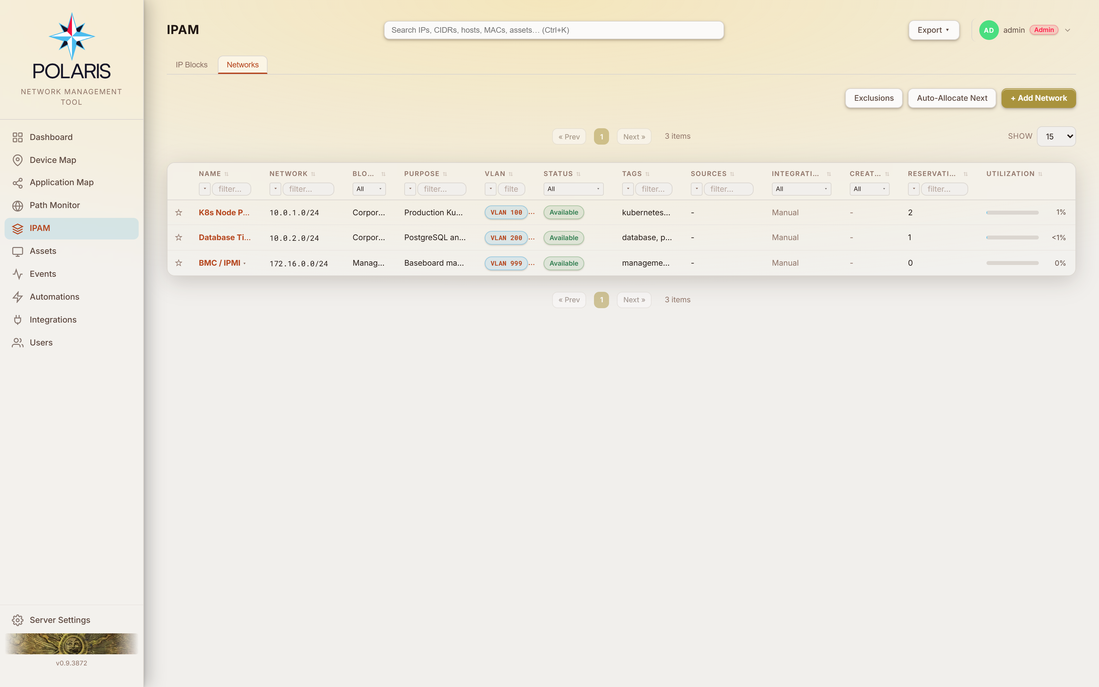The image size is (1099, 687).
Task: Sort by Tags column sort icon
Action: tap(648, 174)
